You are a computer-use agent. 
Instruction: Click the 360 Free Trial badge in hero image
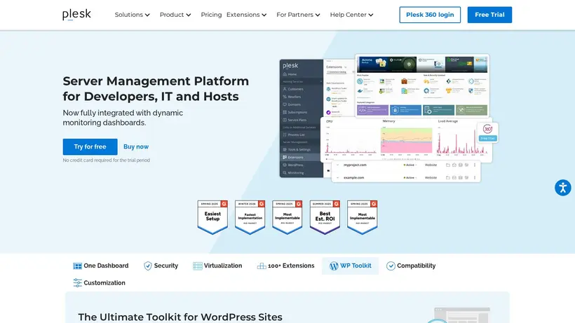click(x=487, y=132)
